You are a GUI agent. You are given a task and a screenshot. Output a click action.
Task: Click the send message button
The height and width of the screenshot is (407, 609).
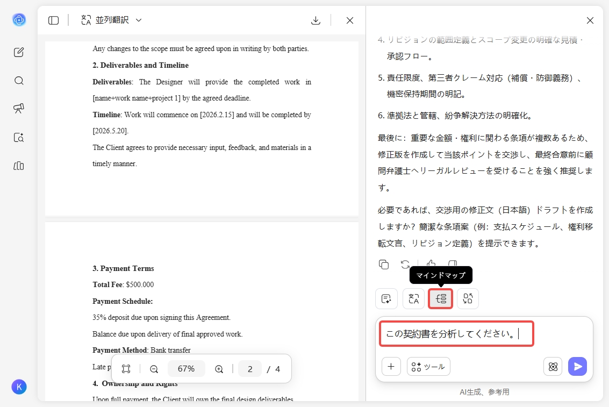(x=577, y=366)
